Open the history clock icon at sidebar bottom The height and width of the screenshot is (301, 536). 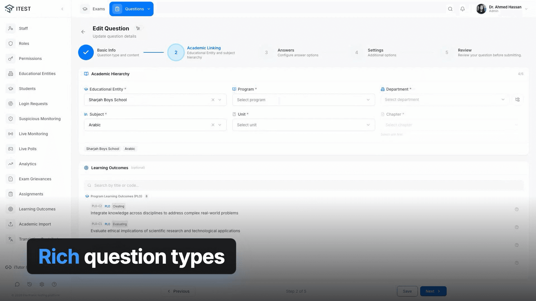pos(30,284)
